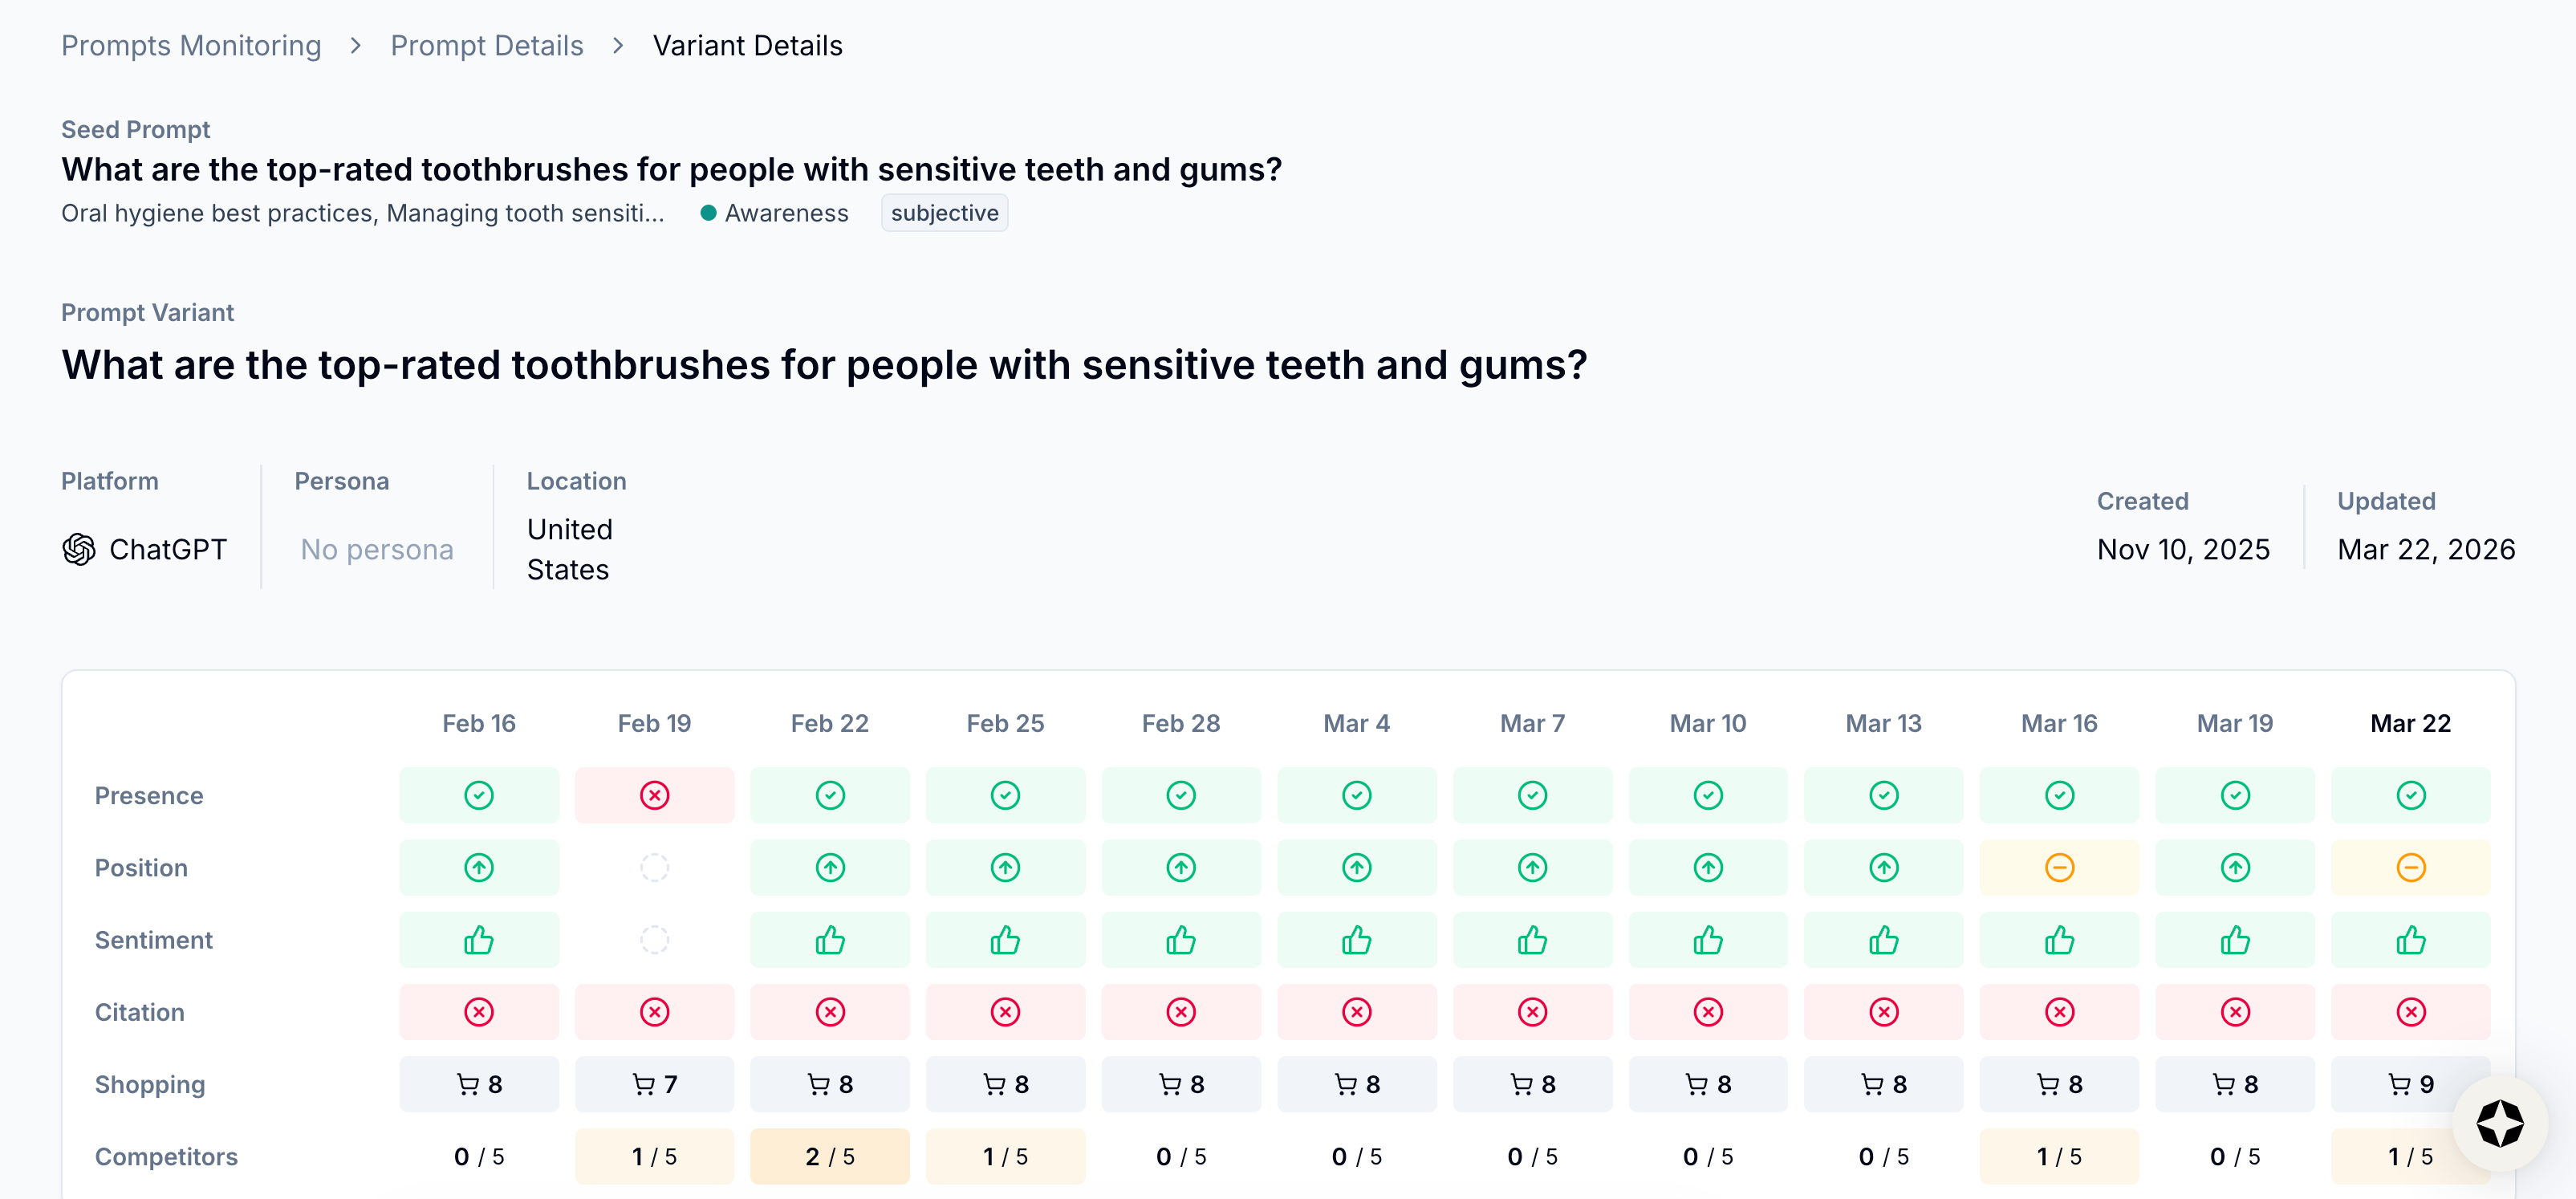Click the Feb 19 empty sentiment placeholder
Screen dimensions: 2576x1199
654,940
